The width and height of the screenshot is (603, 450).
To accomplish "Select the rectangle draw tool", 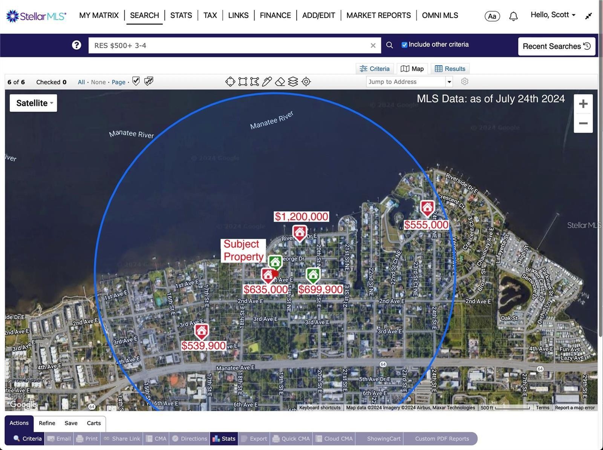I will [243, 81].
